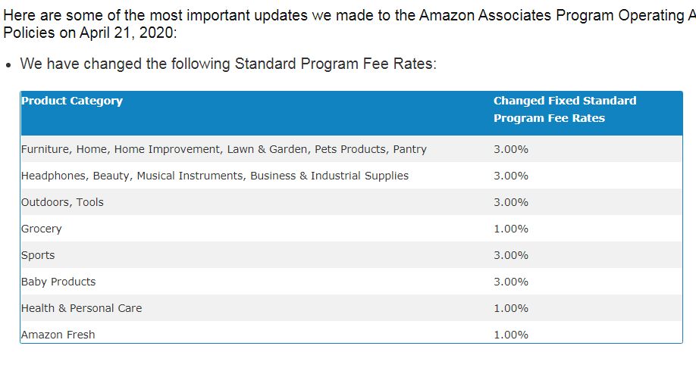Viewport: 696px width, 371px height.
Task: Click the Sports category cell
Action: pos(38,255)
